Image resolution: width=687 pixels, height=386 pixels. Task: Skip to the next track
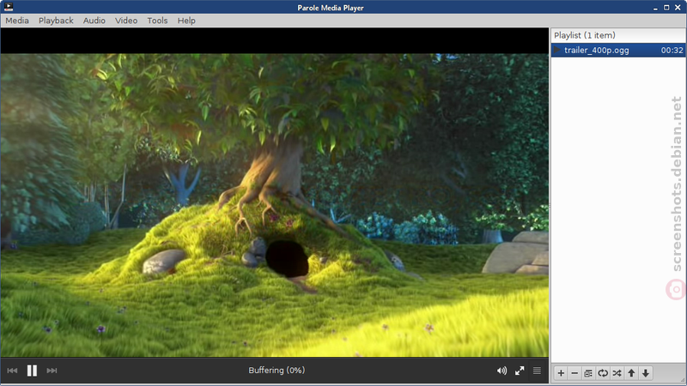(x=52, y=371)
